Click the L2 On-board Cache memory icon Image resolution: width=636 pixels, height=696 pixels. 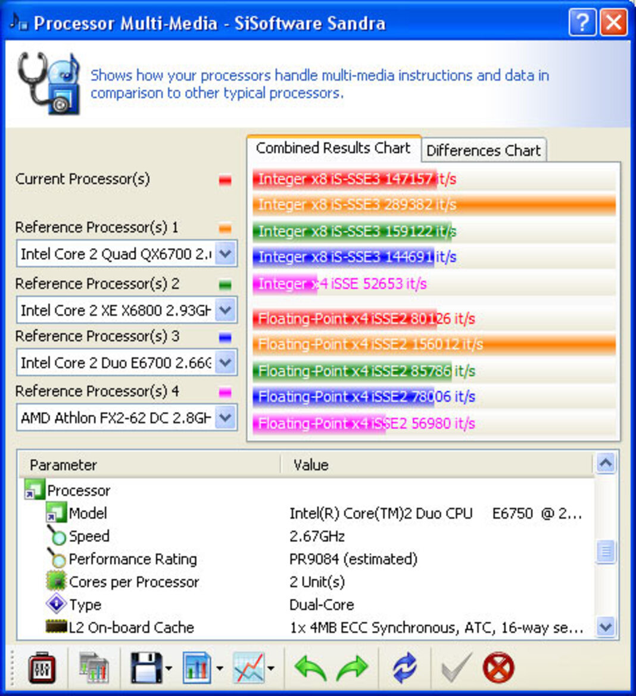[x=57, y=627]
